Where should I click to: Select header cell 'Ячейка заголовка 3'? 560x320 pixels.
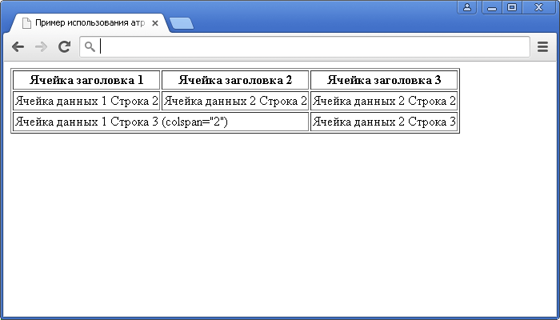[384, 80]
